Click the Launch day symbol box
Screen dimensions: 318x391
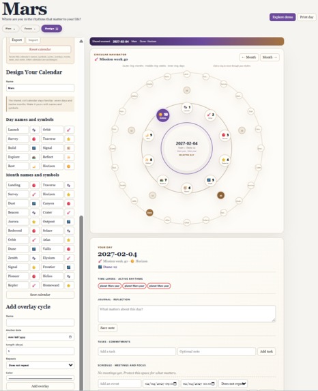pos(34,130)
